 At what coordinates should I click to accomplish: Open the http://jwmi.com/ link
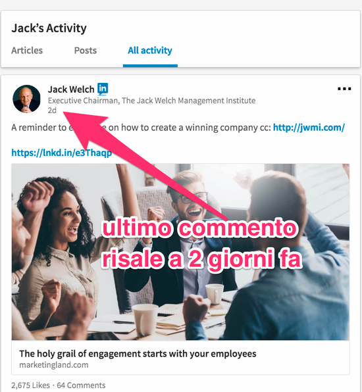(309, 128)
